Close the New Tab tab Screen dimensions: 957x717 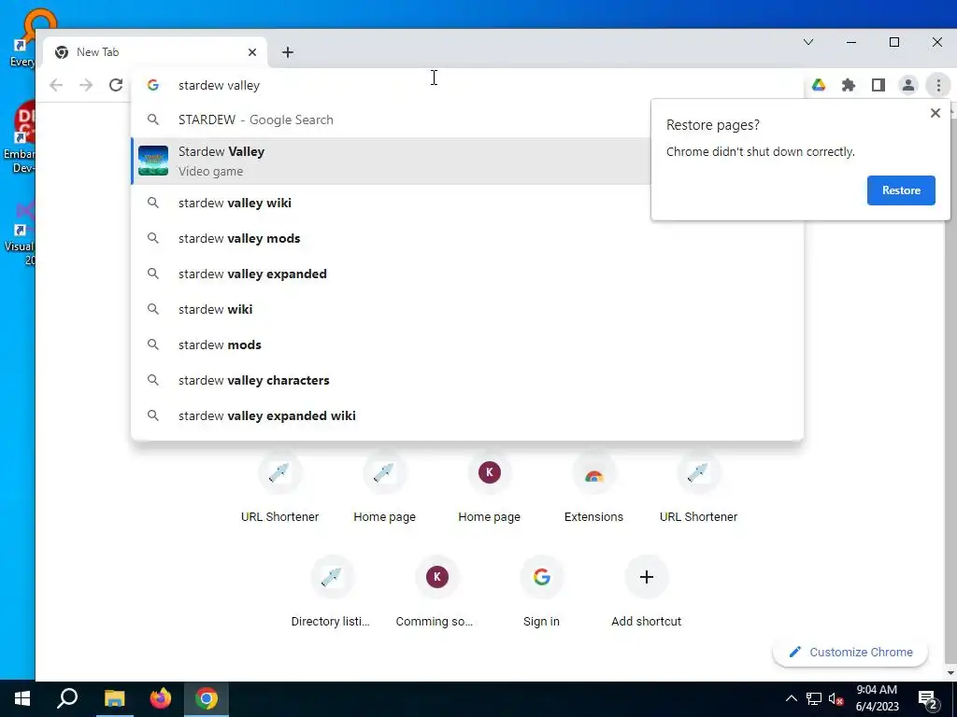point(252,52)
